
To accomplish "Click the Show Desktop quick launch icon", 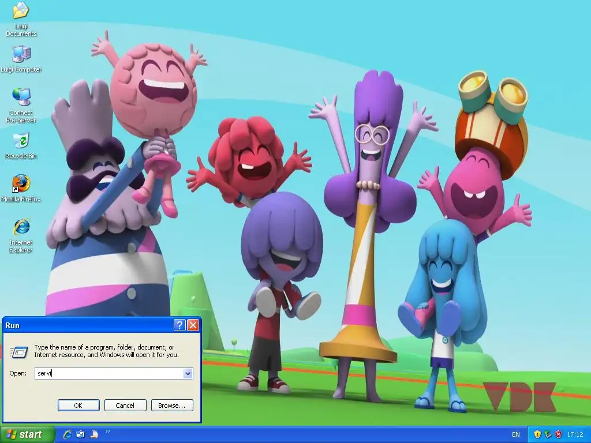I will 81,434.
